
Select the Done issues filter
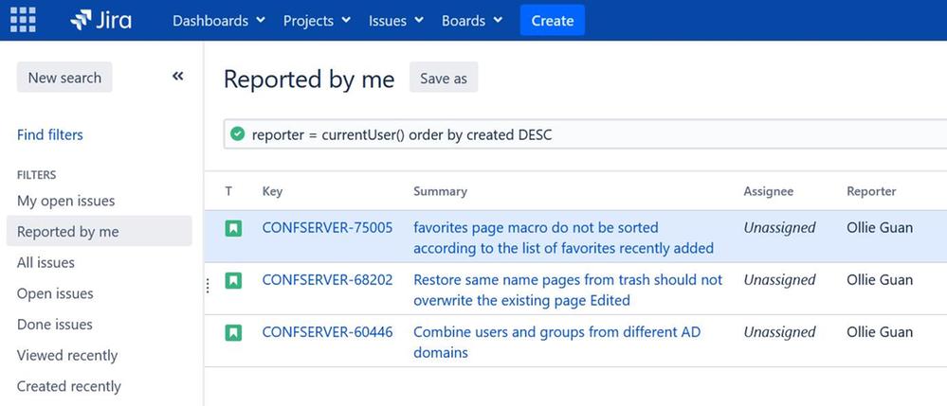(x=54, y=324)
